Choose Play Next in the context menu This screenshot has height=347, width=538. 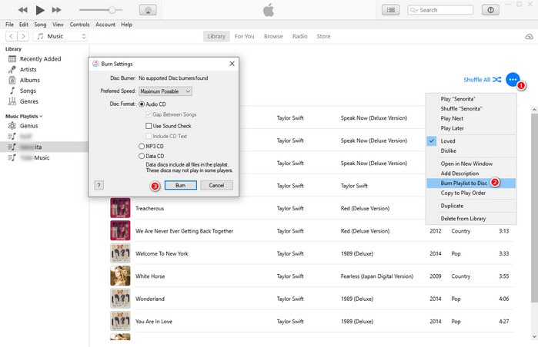[471, 118]
